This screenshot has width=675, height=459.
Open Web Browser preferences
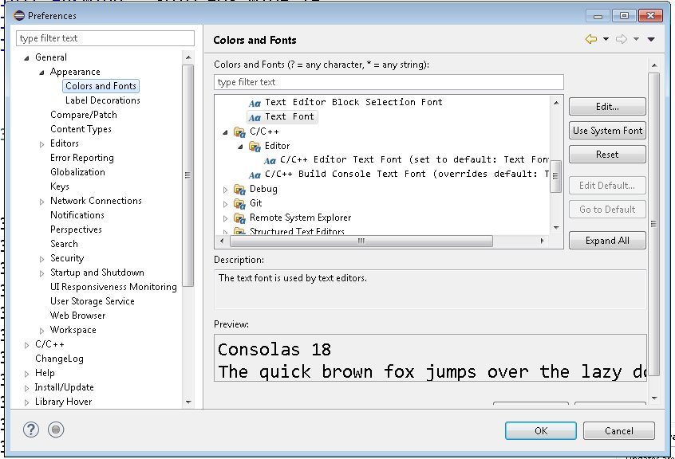click(x=77, y=316)
